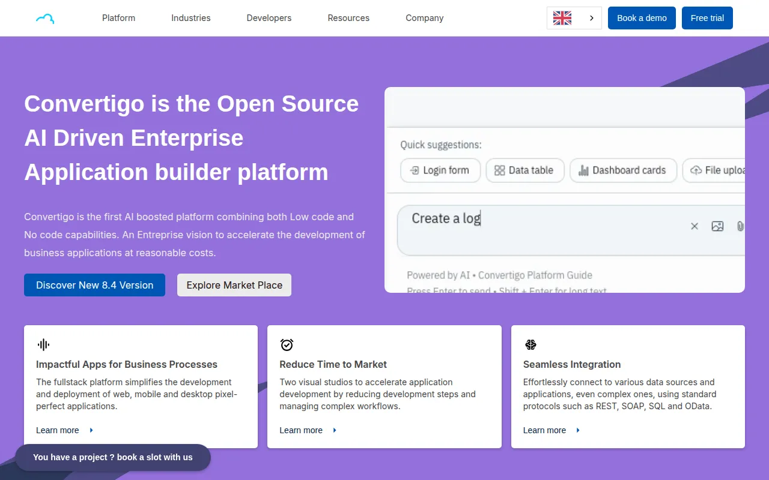Click the Book a demo button

click(x=642, y=18)
